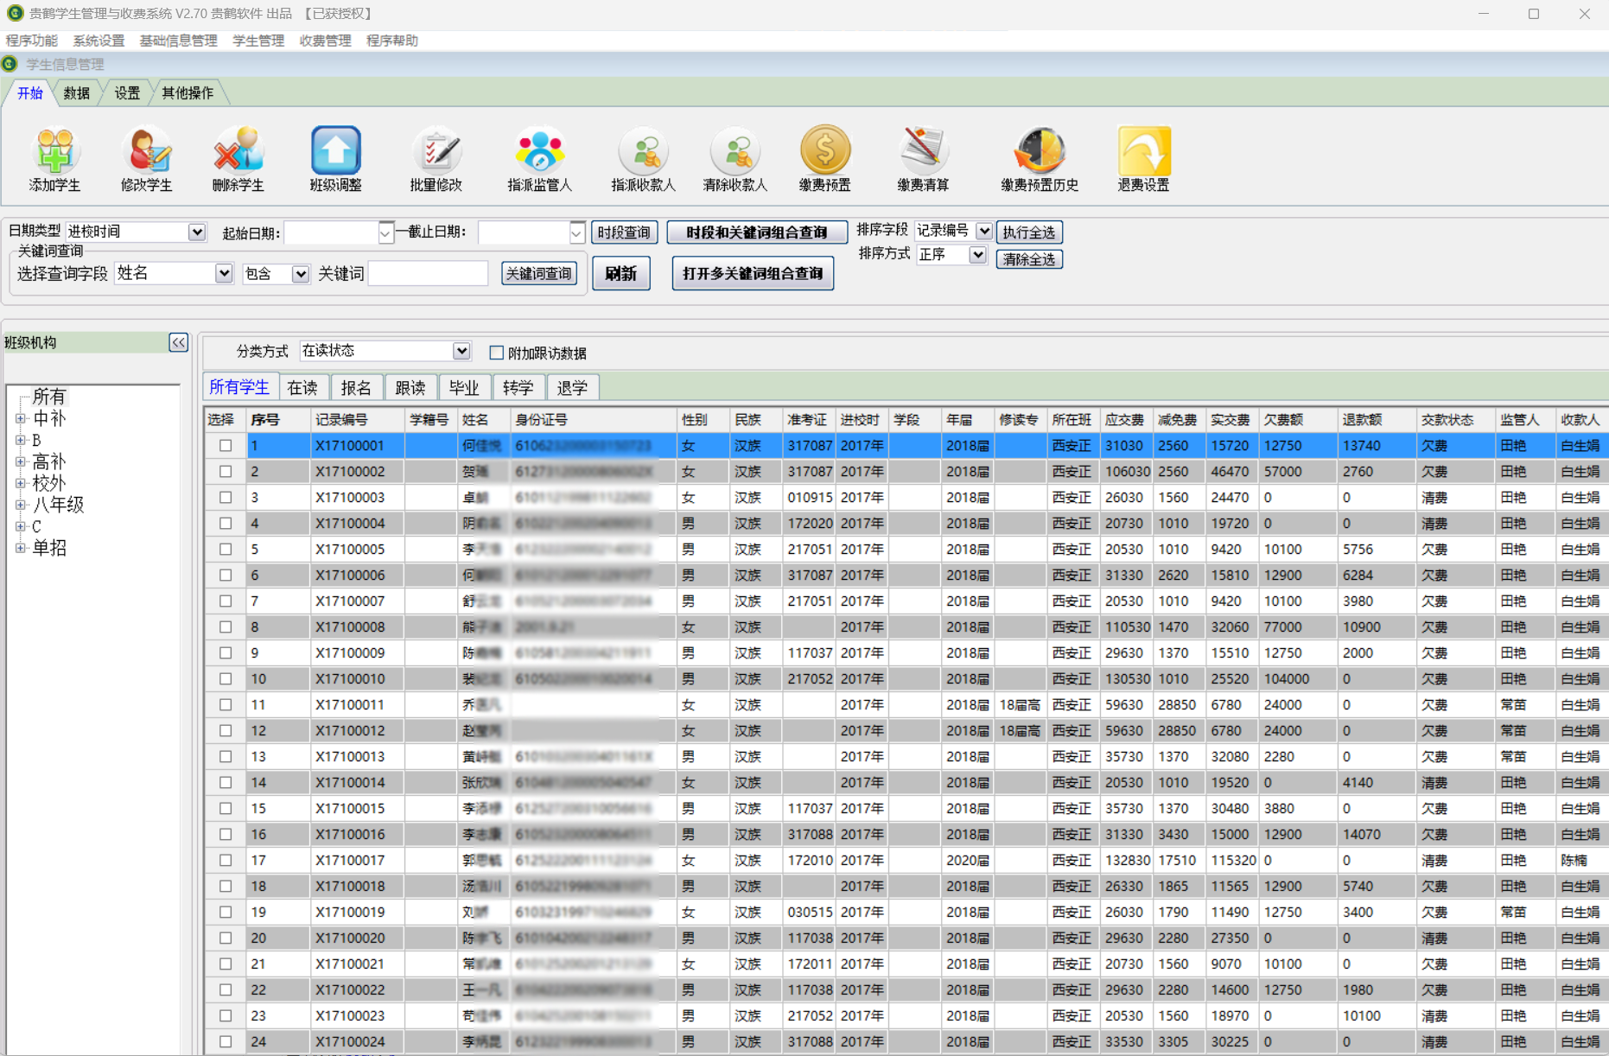This screenshot has width=1609, height=1056.
Task: Open the 排序字段 dropdown showing 记录编号
Action: [983, 231]
